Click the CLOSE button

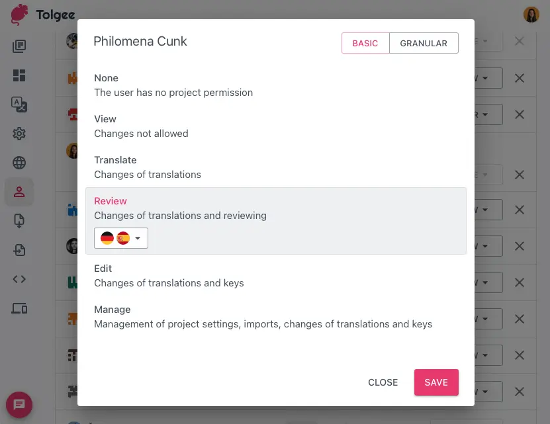383,382
